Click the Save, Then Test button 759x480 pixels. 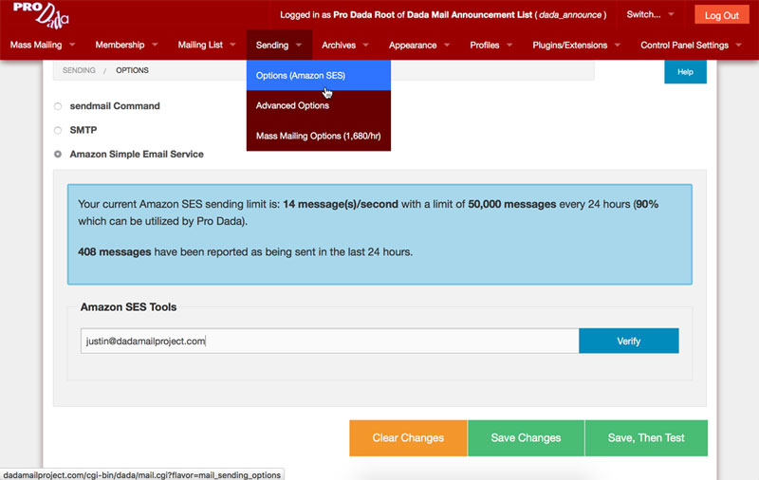pos(646,438)
